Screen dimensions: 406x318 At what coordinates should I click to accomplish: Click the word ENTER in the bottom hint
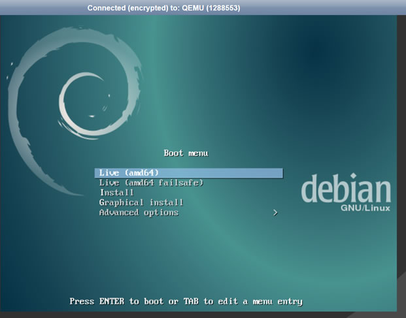pyautogui.click(x=111, y=301)
